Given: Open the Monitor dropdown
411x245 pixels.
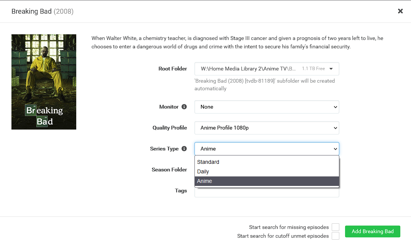Looking at the screenshot, I should (267, 107).
